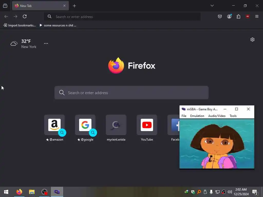Open the uBlock Origin extension icon
This screenshot has height=197, width=263.
click(x=248, y=16)
